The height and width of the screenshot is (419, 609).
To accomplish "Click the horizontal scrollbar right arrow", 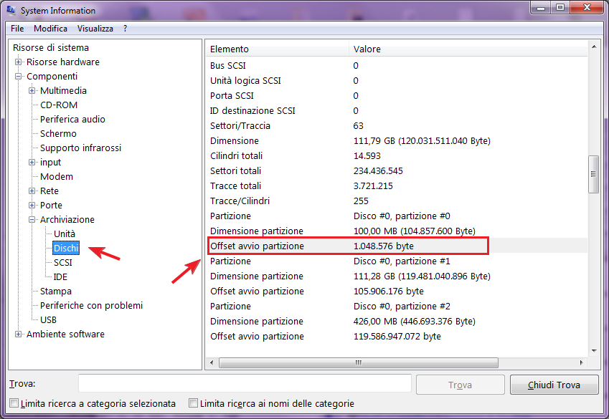I will coord(582,362).
